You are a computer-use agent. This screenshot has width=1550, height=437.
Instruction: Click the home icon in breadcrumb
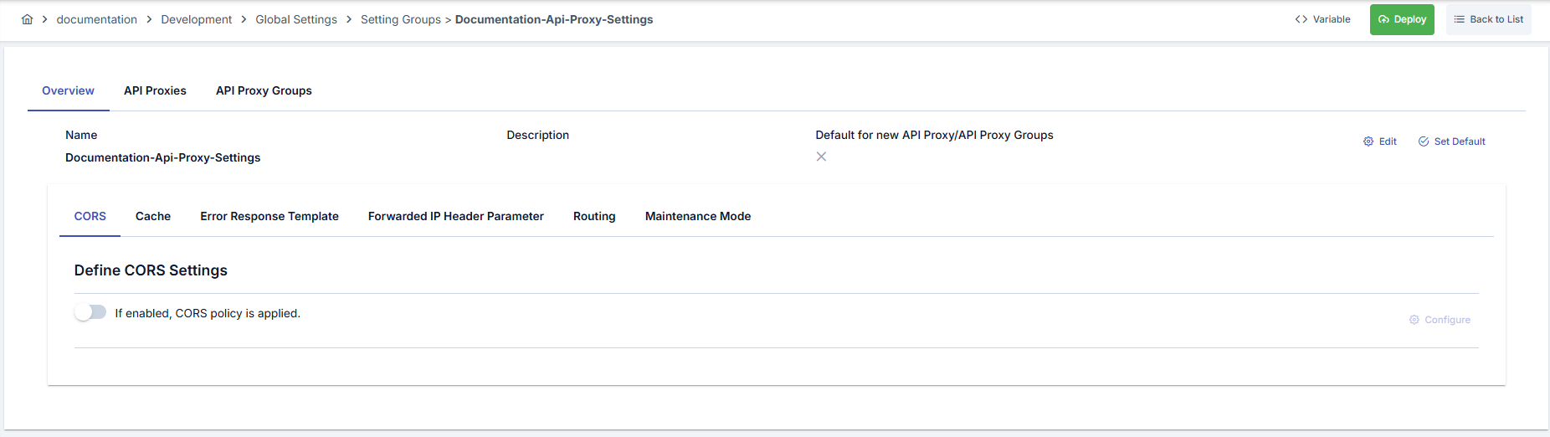[28, 19]
